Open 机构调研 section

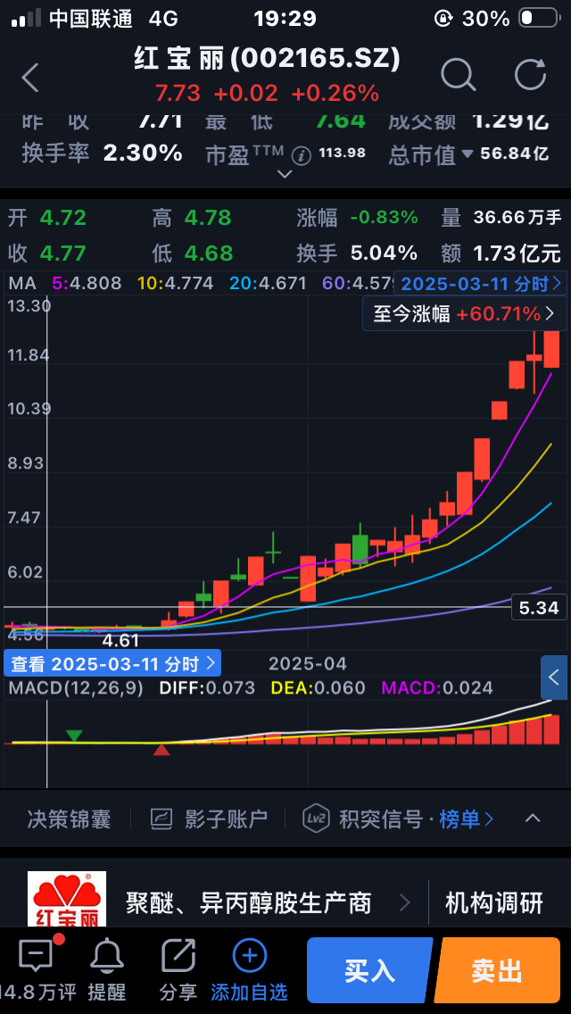494,902
